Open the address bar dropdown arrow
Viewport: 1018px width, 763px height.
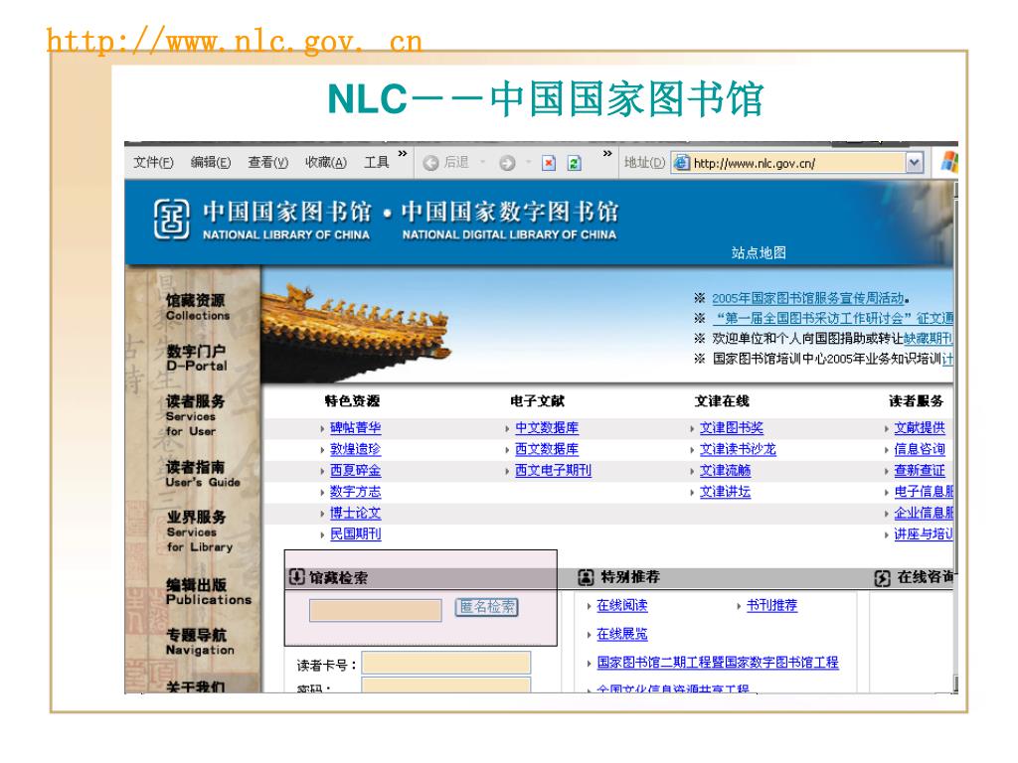point(915,162)
